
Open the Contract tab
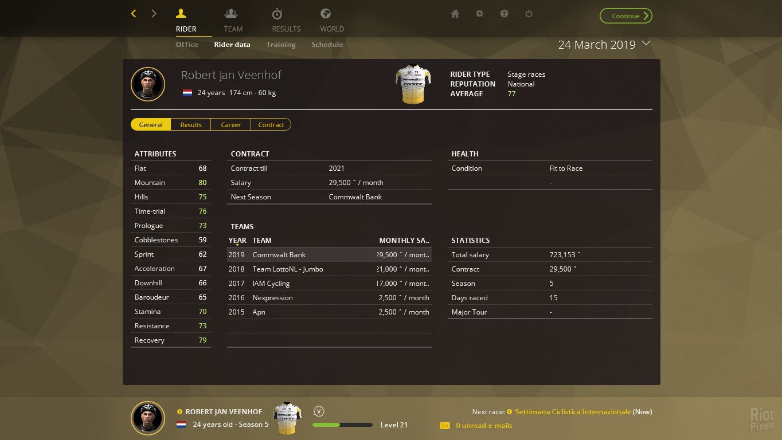pos(271,124)
